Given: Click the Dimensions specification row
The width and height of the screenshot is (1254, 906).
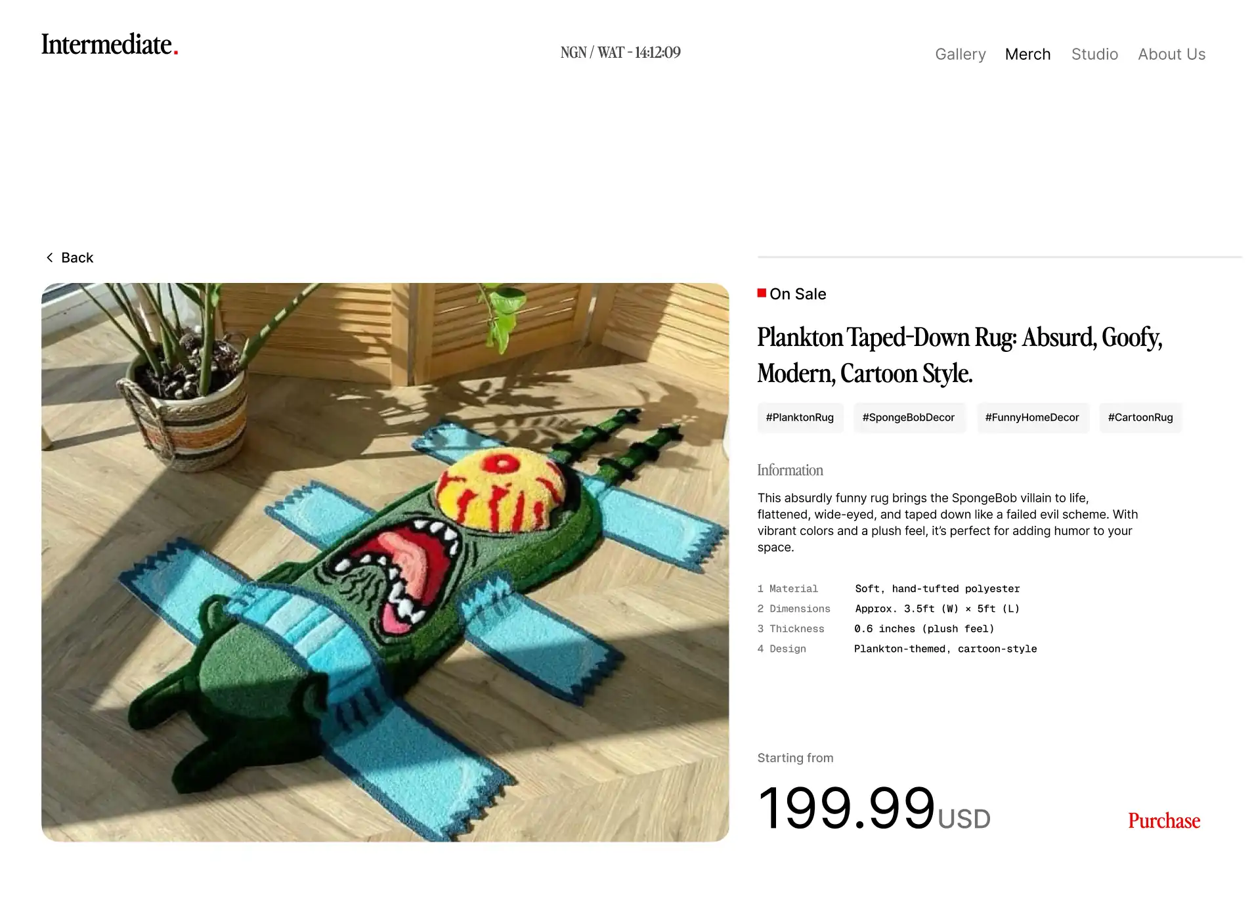Looking at the screenshot, I should pos(888,609).
